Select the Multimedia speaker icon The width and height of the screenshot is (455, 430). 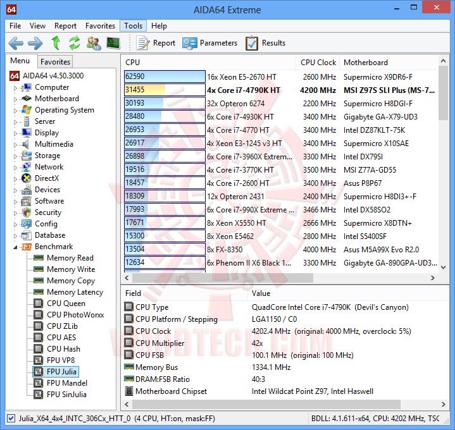coord(26,144)
